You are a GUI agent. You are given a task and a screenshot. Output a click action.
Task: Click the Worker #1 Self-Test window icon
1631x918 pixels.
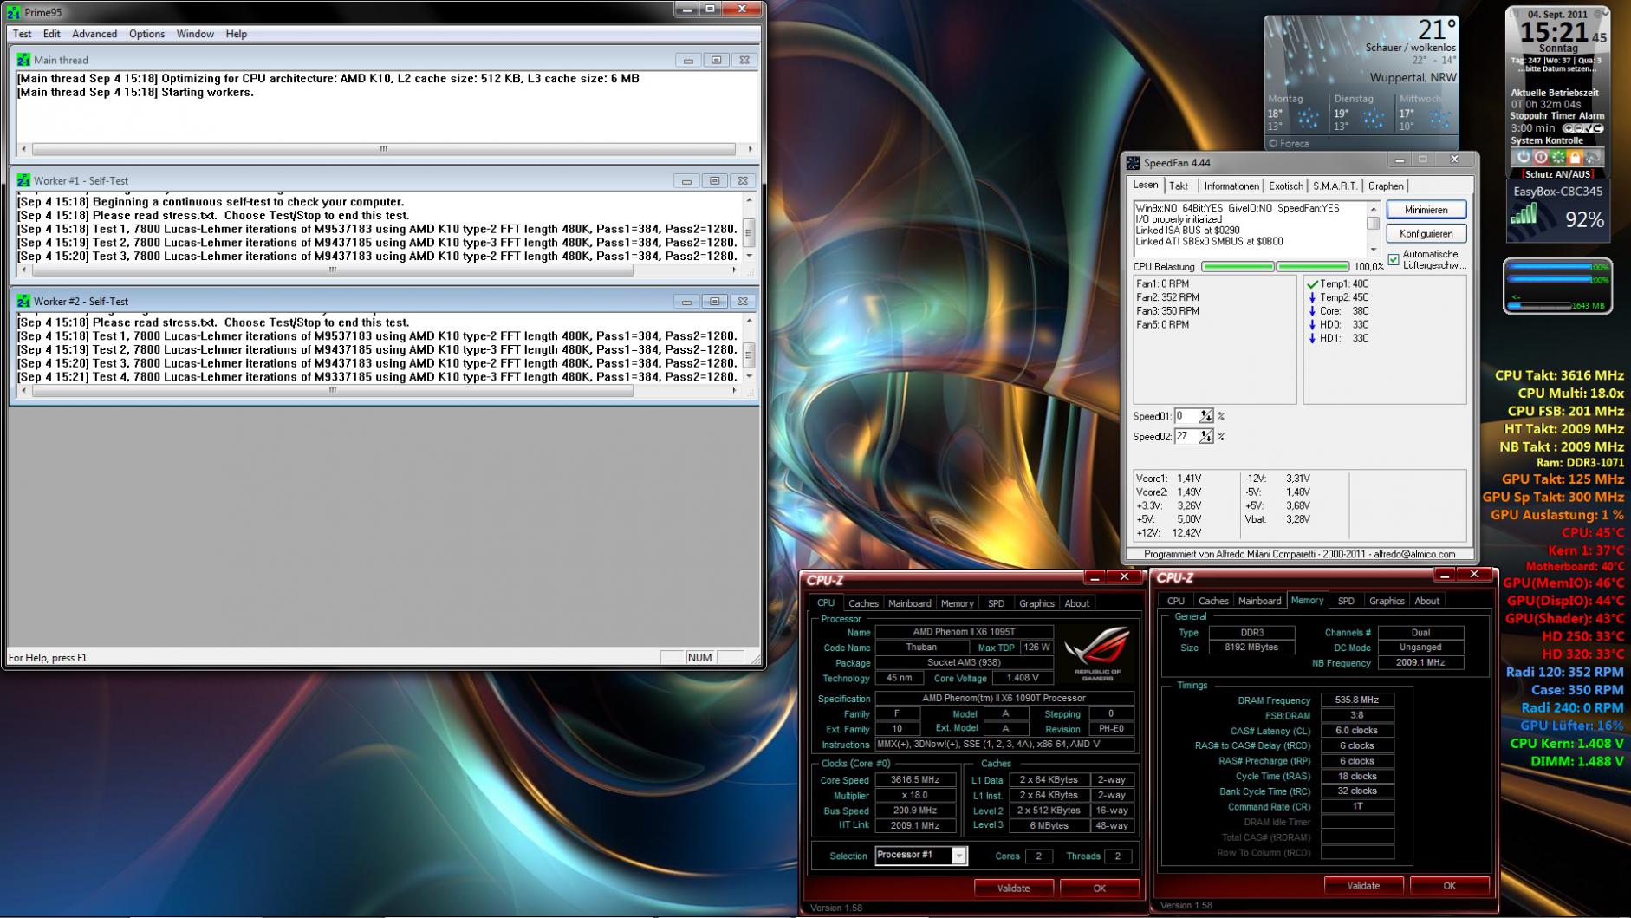(x=23, y=180)
